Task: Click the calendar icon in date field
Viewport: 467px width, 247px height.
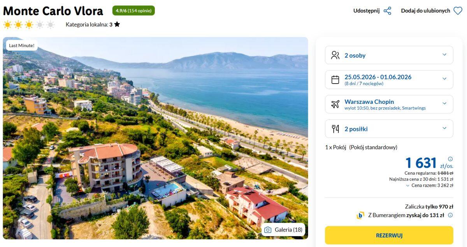Action: tap(335, 80)
